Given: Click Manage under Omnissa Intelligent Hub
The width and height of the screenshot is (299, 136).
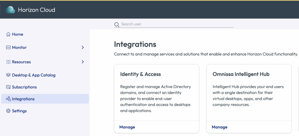Looking at the screenshot, I should (219, 127).
